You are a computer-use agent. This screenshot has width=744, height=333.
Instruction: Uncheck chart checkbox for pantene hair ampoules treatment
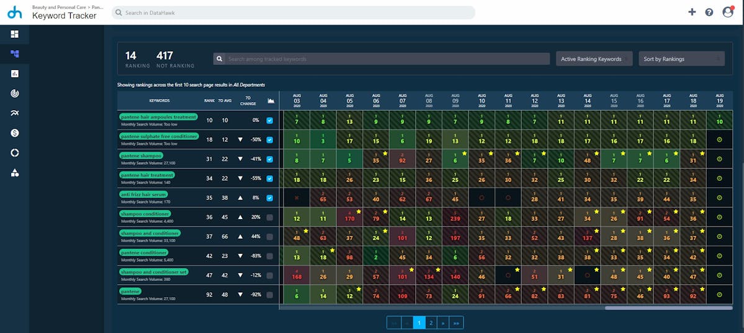tap(269, 120)
